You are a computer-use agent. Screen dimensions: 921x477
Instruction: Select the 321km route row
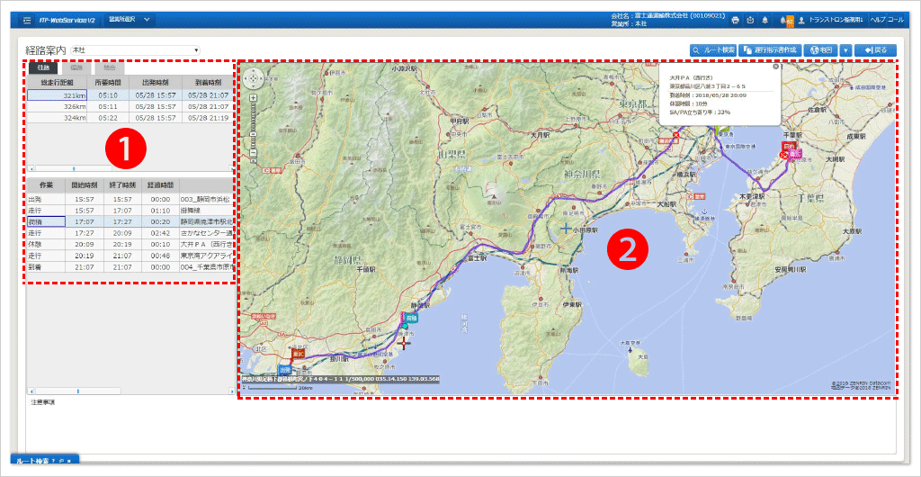[x=130, y=95]
